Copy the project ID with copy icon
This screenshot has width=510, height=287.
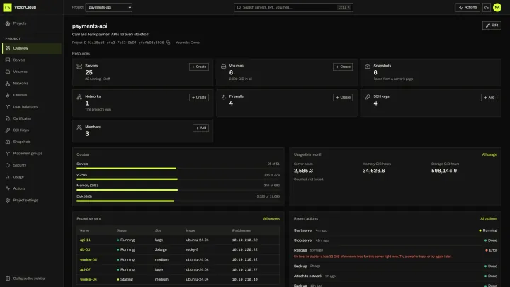point(168,43)
